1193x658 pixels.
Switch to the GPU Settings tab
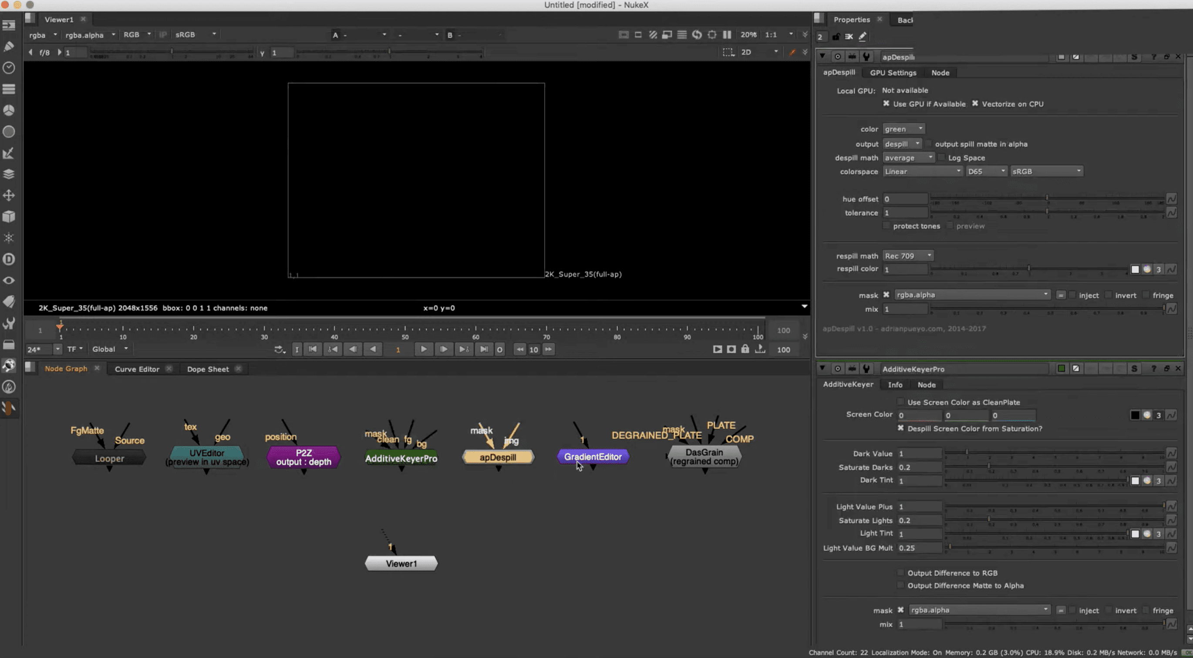[x=893, y=73]
